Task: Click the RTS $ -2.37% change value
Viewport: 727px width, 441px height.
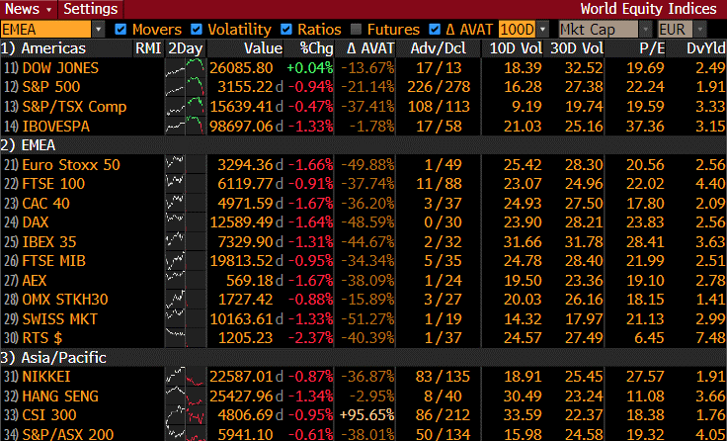Action: tap(310, 338)
